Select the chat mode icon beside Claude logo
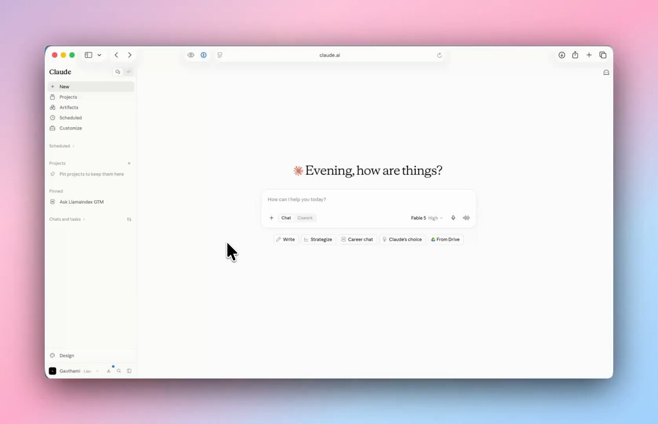 118,72
